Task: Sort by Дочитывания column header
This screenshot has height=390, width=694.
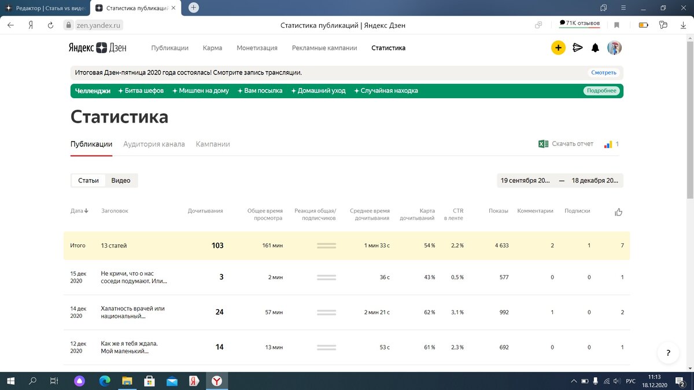Action: pos(205,211)
